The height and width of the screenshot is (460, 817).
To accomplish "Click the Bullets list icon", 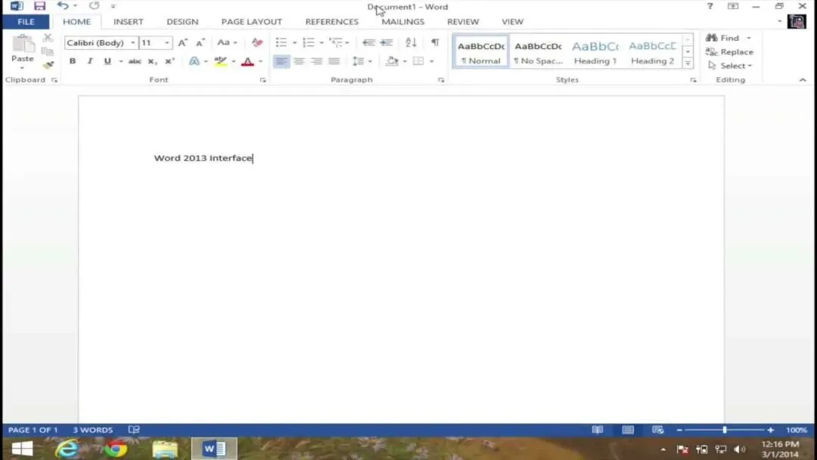I will tap(281, 42).
